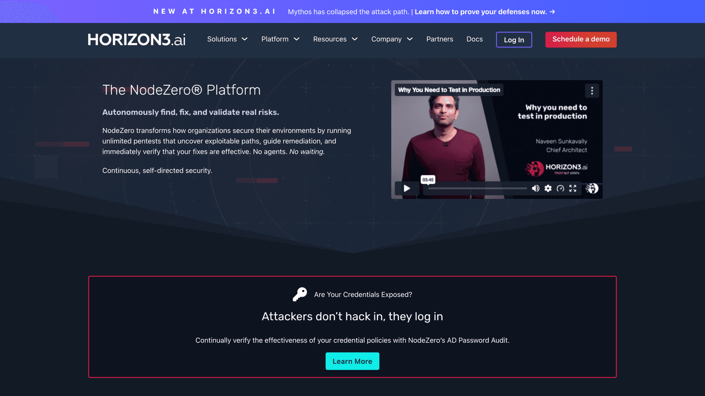
Task: Click the Attackers don't hack in heading
Action: (352, 316)
